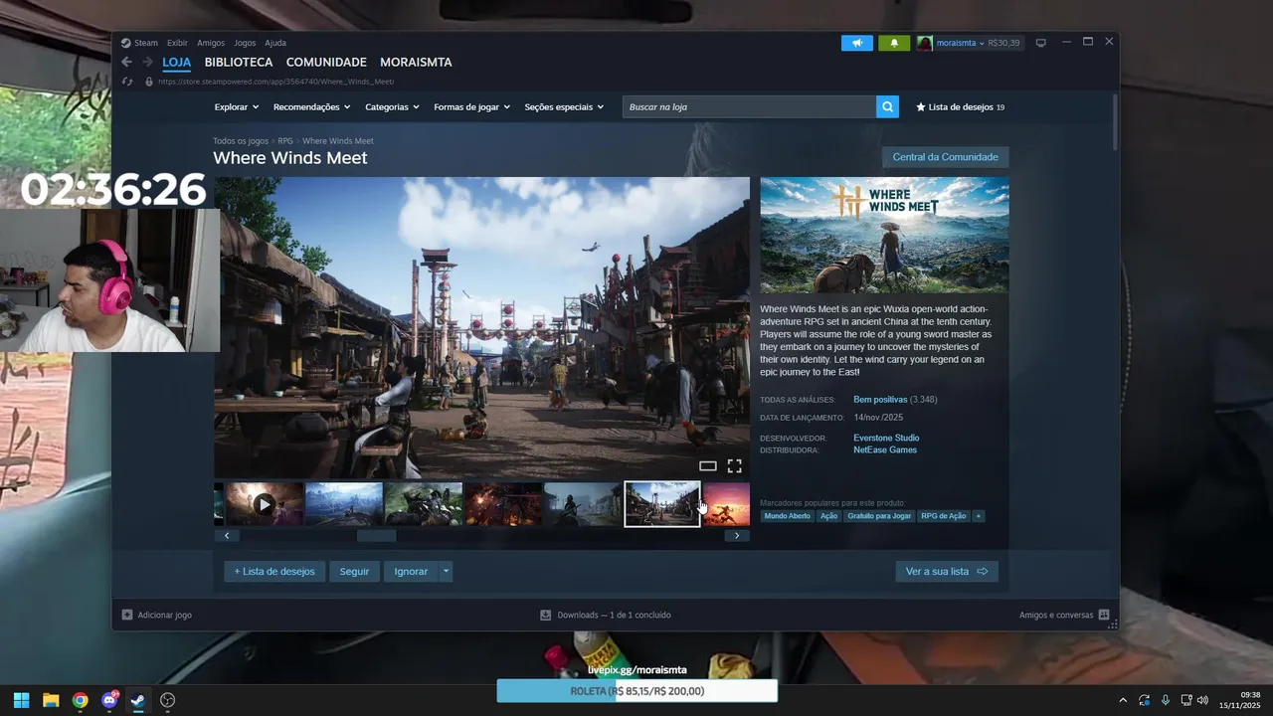Image resolution: width=1273 pixels, height=716 pixels.
Task: Open the volume tray icon
Action: click(1202, 700)
